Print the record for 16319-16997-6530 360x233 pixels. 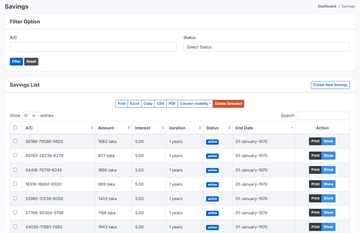click(x=315, y=184)
